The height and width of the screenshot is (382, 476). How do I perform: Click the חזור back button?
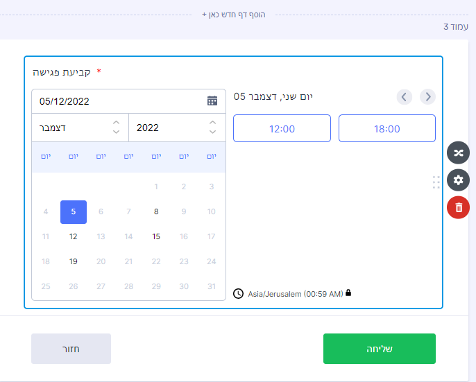point(71,349)
